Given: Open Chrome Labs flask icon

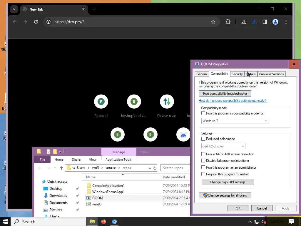Looking at the screenshot, I should point(244,22).
